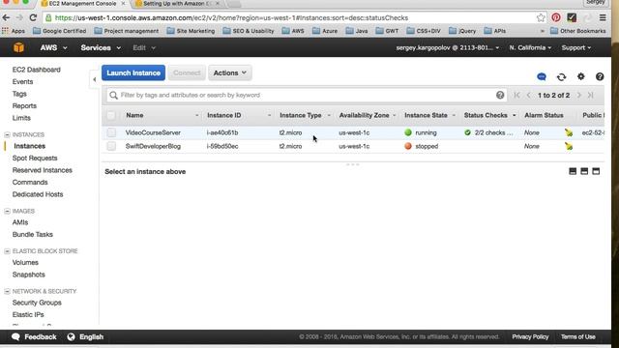Screen dimensions: 619x348
Task: Open the AWS menu dropdown
Action: (x=54, y=47)
